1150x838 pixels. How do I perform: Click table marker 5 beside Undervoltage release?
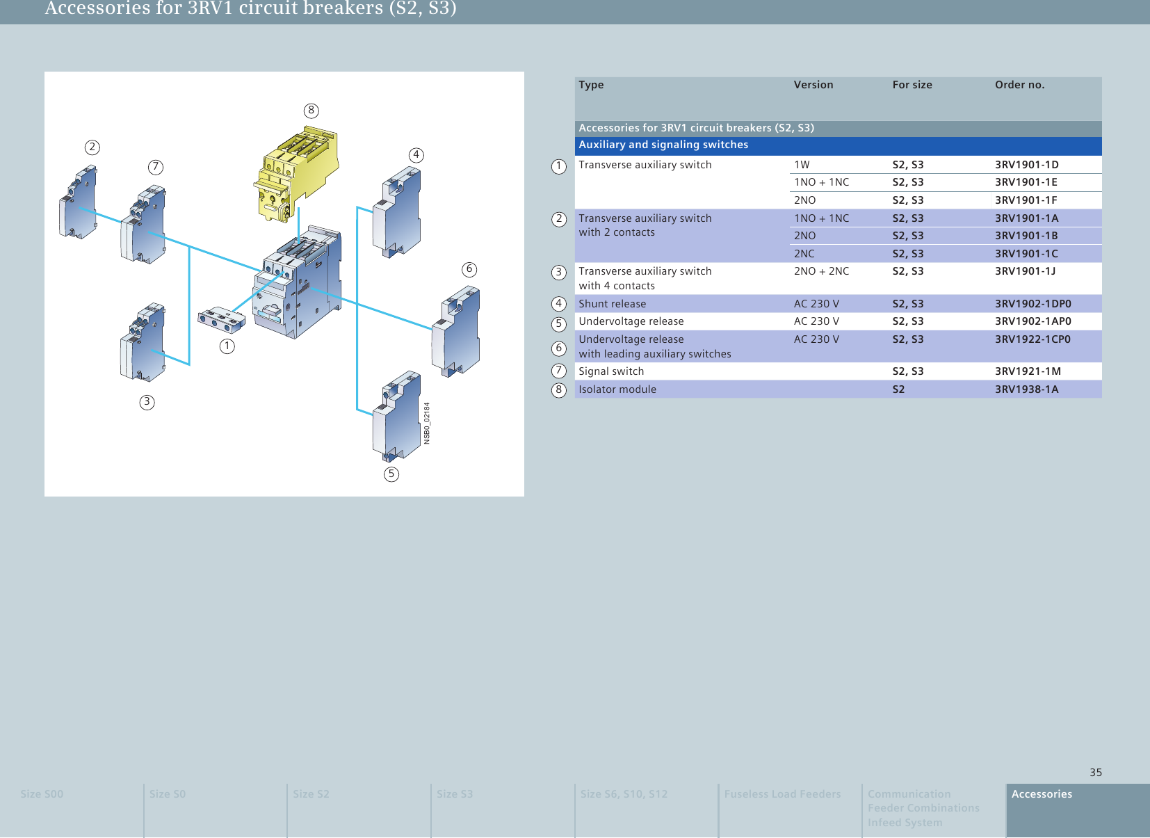pyautogui.click(x=559, y=324)
